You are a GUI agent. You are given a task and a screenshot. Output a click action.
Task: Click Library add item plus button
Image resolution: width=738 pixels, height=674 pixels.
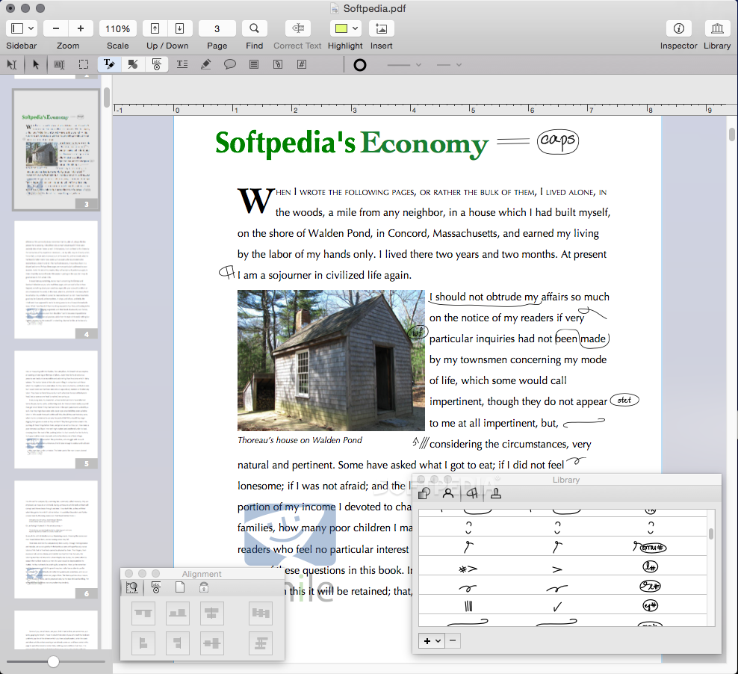pyautogui.click(x=427, y=641)
